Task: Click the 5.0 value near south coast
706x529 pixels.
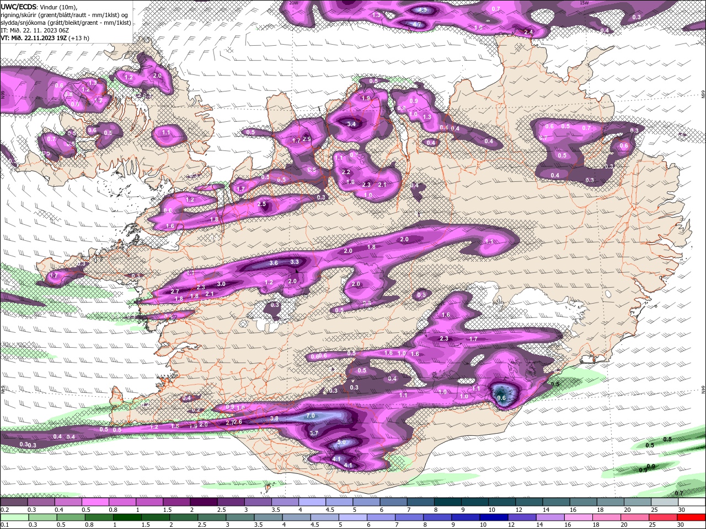Action: click(341, 442)
